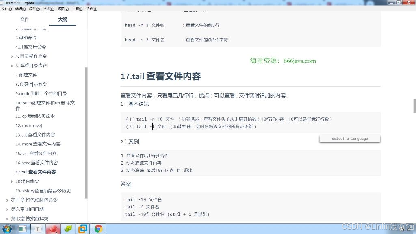Open 第五章 打包和解包命令 chapter heading
416x234 pixels.
click(x=34, y=200)
